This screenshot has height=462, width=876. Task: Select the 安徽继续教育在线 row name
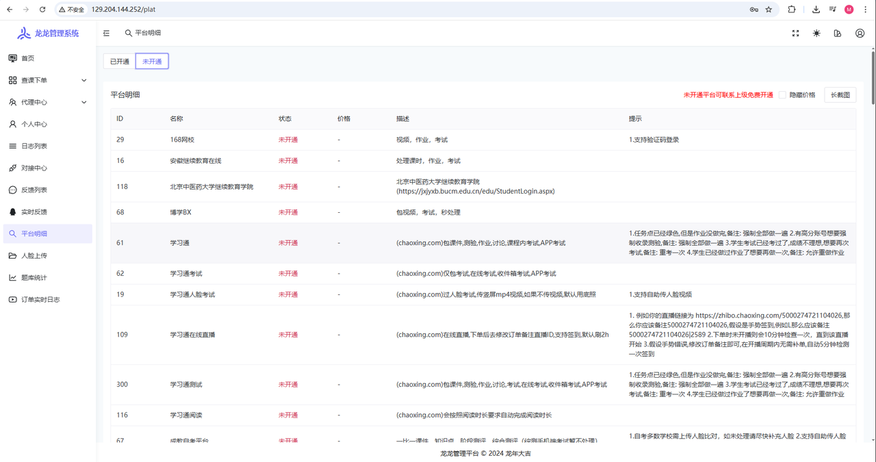click(x=196, y=161)
